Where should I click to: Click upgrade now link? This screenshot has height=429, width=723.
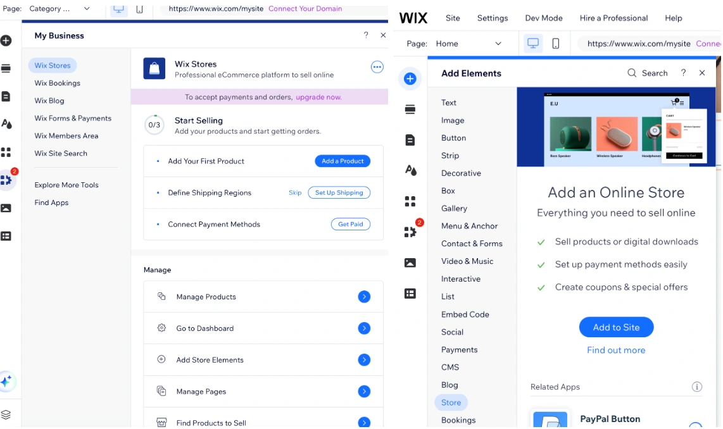pyautogui.click(x=318, y=97)
